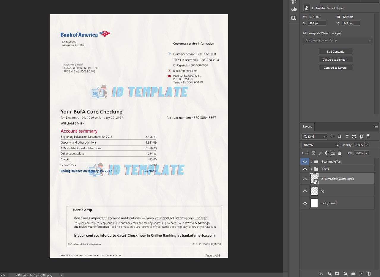Lock all layer attributes padlock
Viewport: 380px width, 277px height.
pyautogui.click(x=340, y=153)
